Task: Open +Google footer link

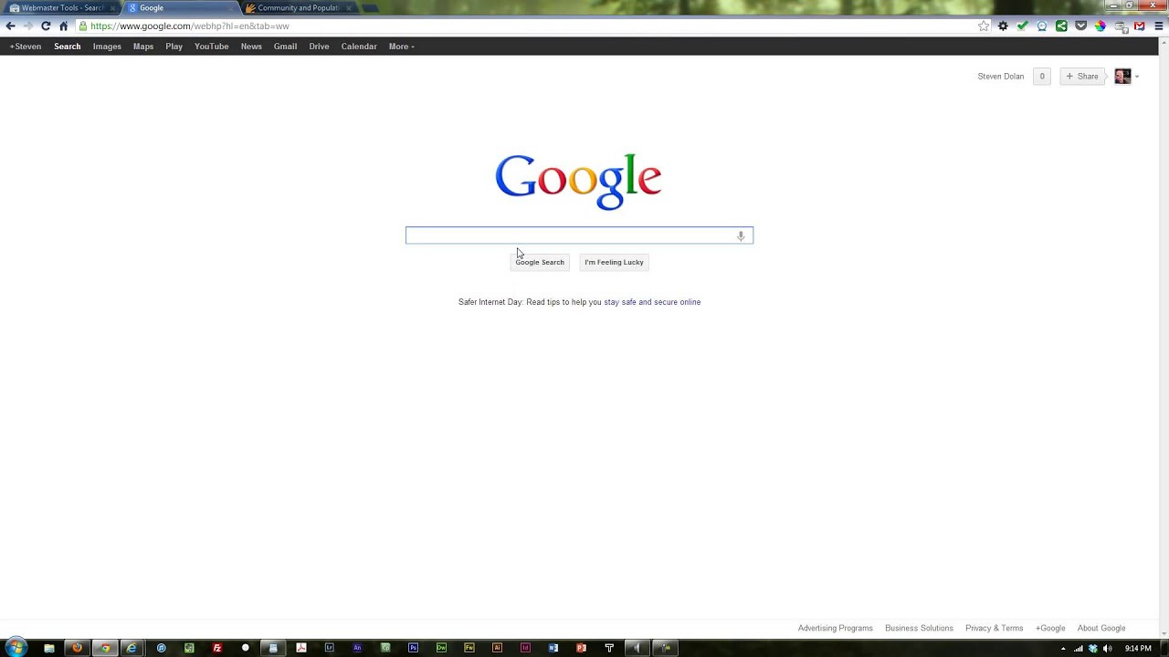Action: click(x=1050, y=628)
